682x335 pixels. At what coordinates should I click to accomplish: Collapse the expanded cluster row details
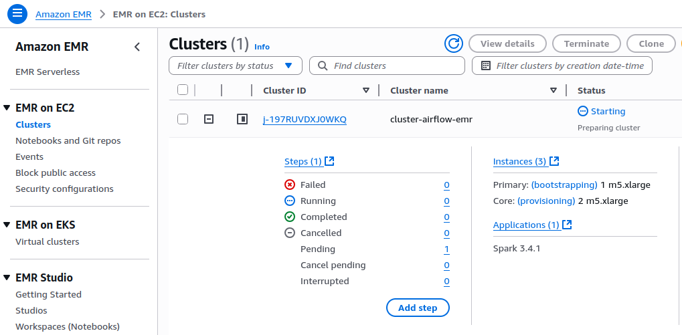209,119
